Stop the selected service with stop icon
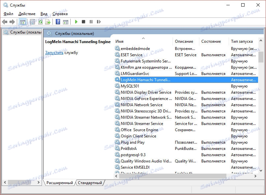 click(x=83, y=22)
